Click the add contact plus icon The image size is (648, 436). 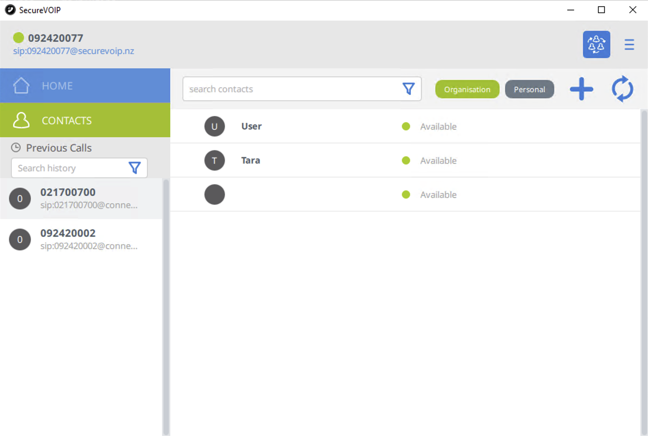pyautogui.click(x=581, y=89)
